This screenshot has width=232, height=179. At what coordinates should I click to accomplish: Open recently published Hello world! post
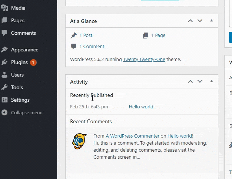point(142,107)
